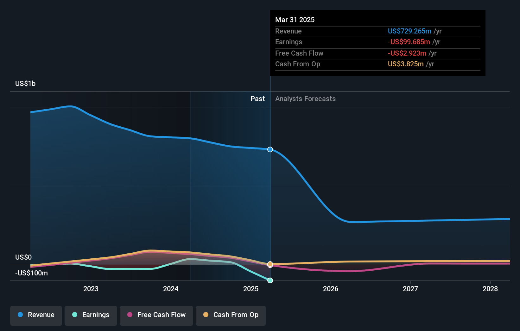520x331 pixels.
Task: Click the highlighted vertical date indicator line
Action: [x=270, y=190]
